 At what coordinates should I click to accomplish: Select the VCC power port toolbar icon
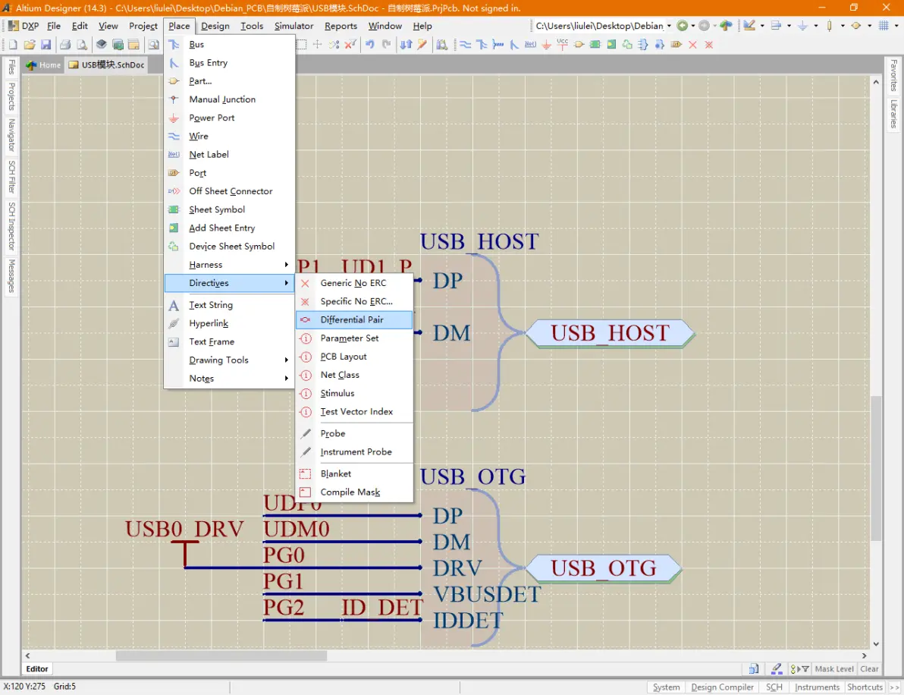click(x=562, y=45)
